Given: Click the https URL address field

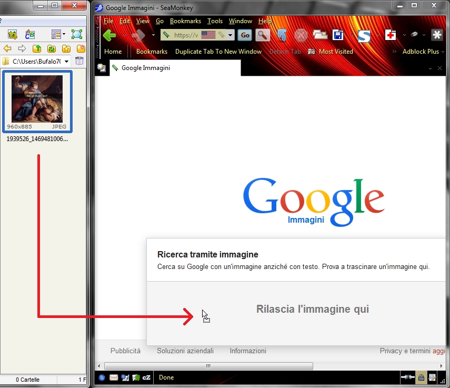Looking at the screenshot, I should point(186,35).
